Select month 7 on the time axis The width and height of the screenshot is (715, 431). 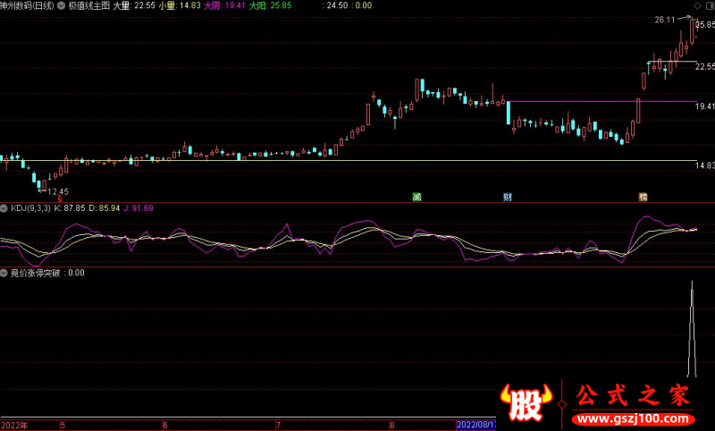coord(278,425)
